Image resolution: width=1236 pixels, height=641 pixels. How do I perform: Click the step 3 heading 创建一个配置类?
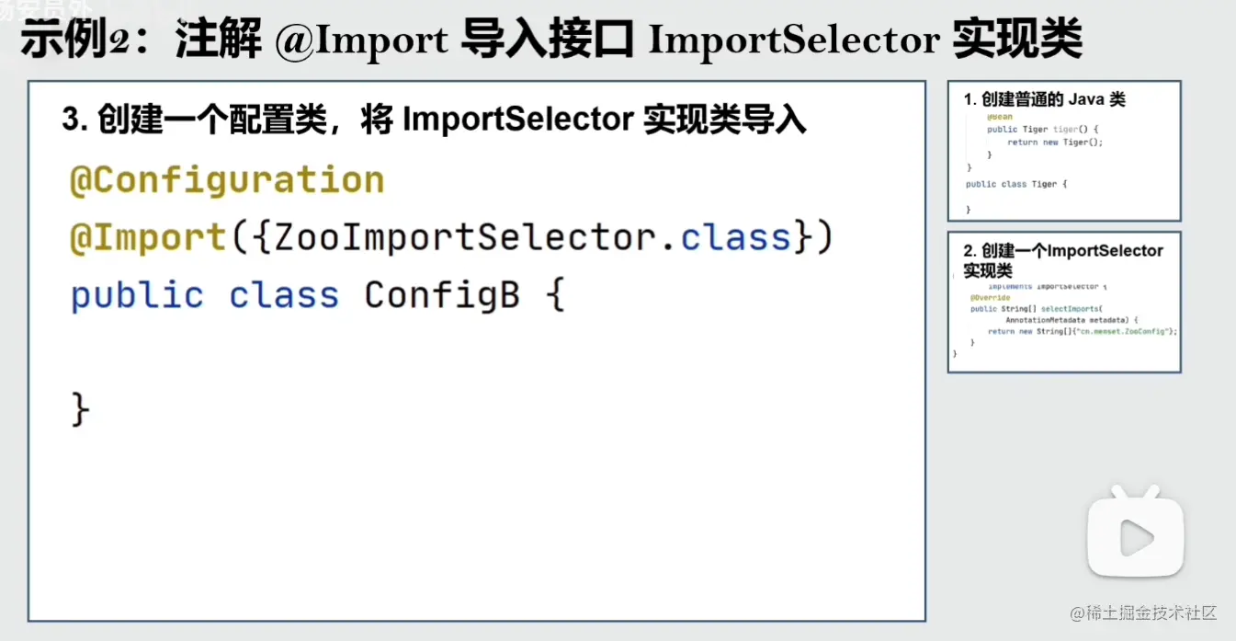(435, 120)
